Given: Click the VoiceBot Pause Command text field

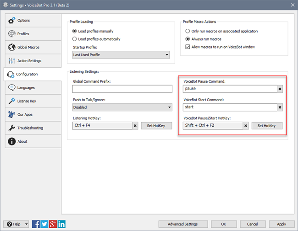Looking at the screenshot, I should pos(230,89).
